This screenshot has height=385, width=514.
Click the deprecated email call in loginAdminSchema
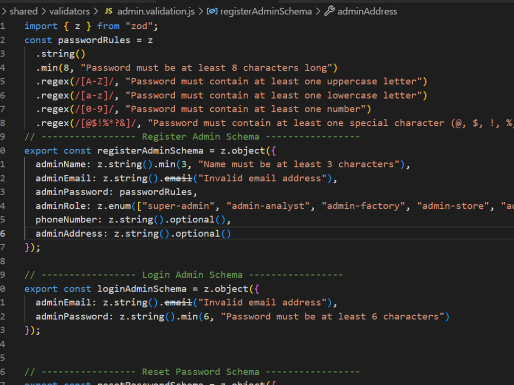(178, 302)
